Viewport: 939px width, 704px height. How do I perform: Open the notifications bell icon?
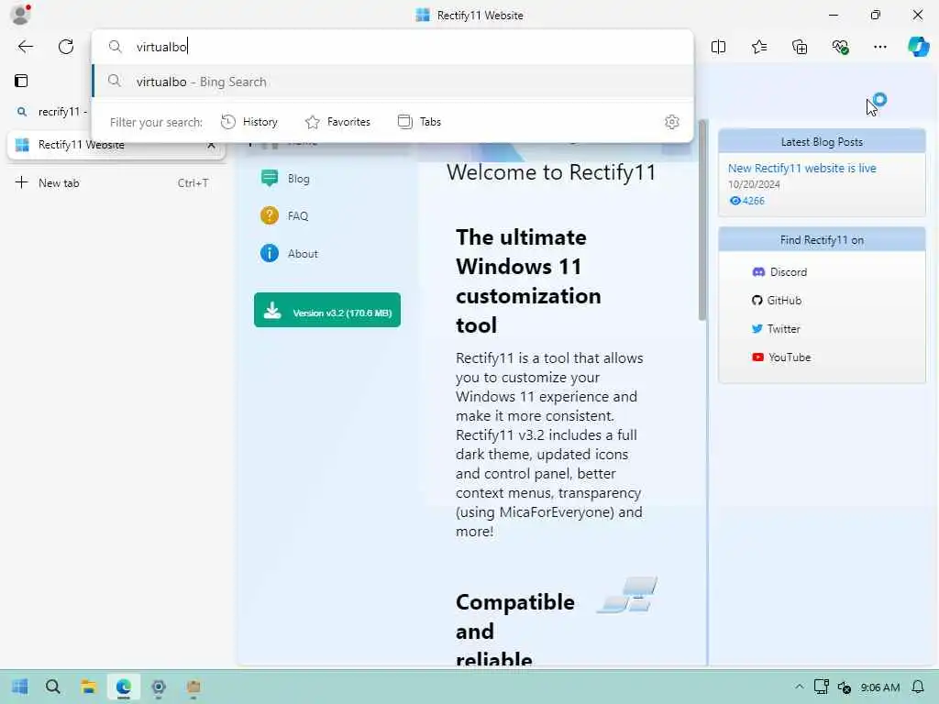pos(917,687)
